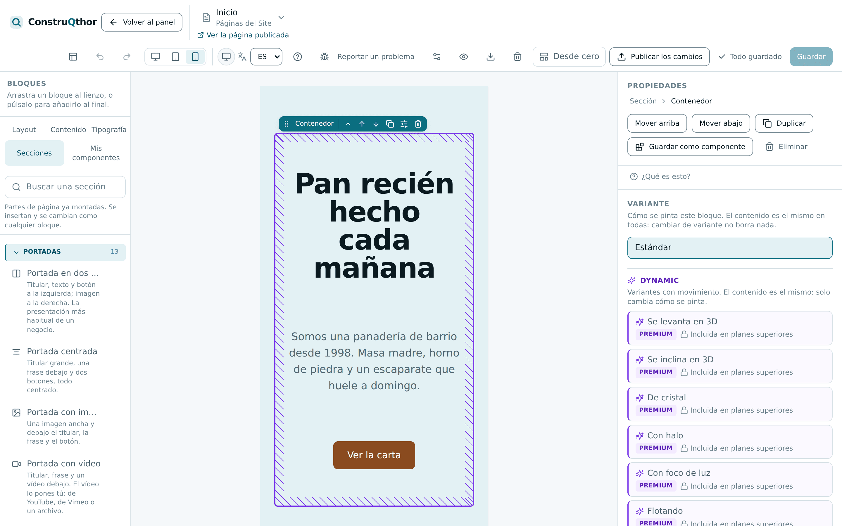Open the settings sliders icon in toolbar
842x526 pixels.
click(x=437, y=57)
